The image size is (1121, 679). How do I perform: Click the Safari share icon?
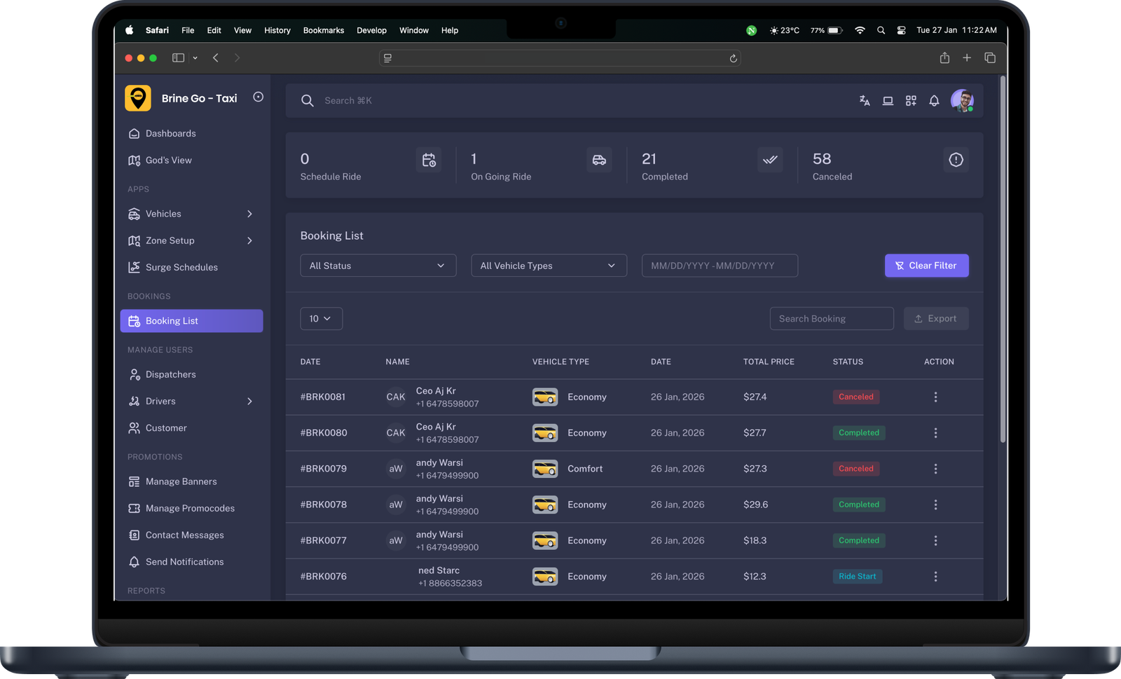(944, 57)
